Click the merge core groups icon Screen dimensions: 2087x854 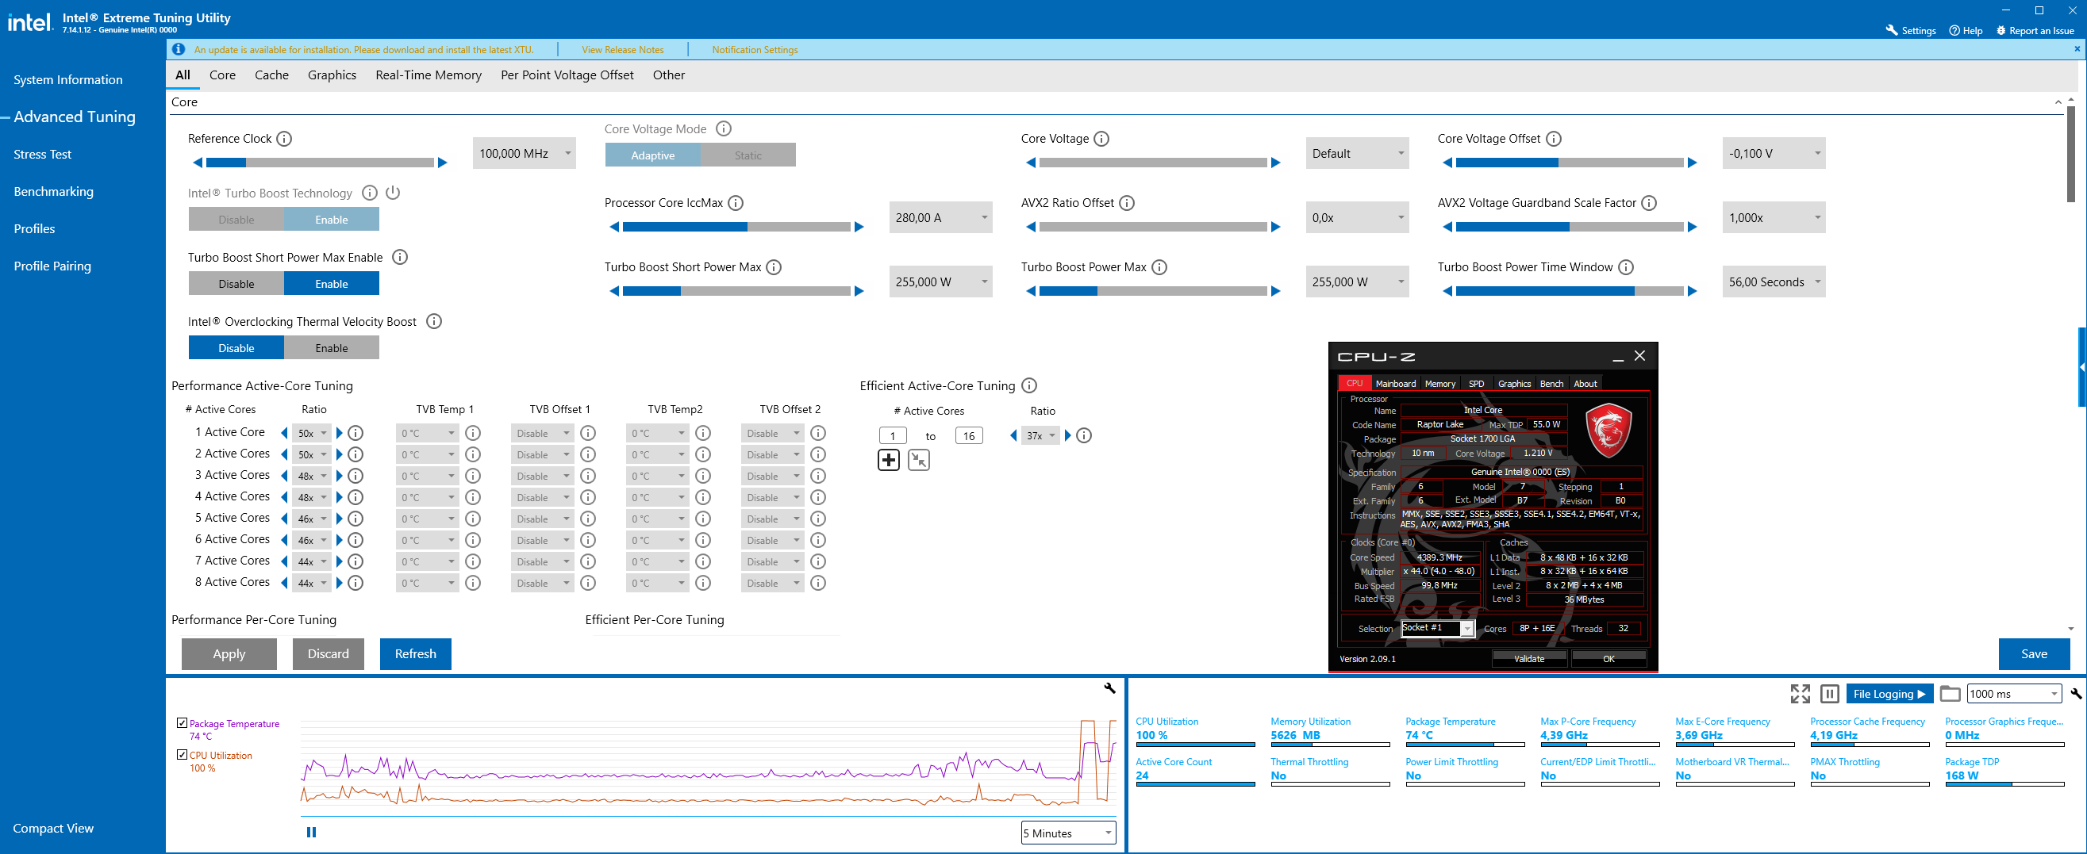919,460
